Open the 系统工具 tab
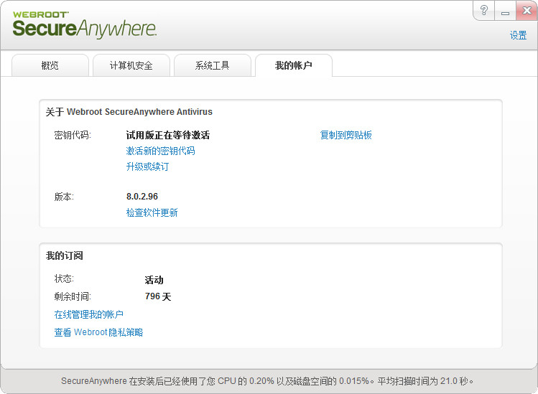538x394 pixels. (213, 65)
